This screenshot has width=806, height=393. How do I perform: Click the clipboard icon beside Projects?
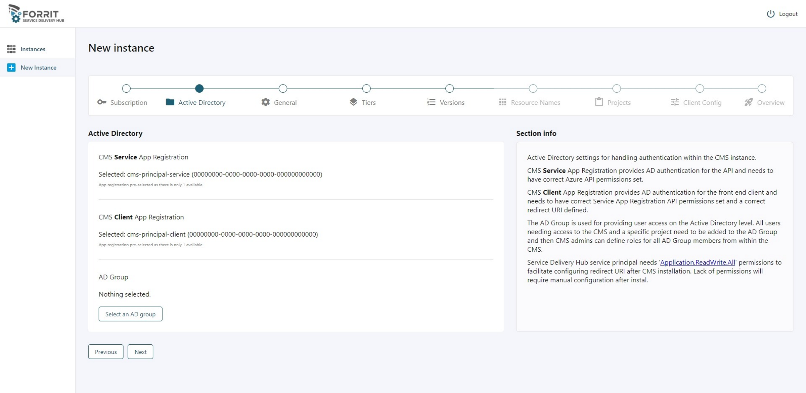[599, 102]
